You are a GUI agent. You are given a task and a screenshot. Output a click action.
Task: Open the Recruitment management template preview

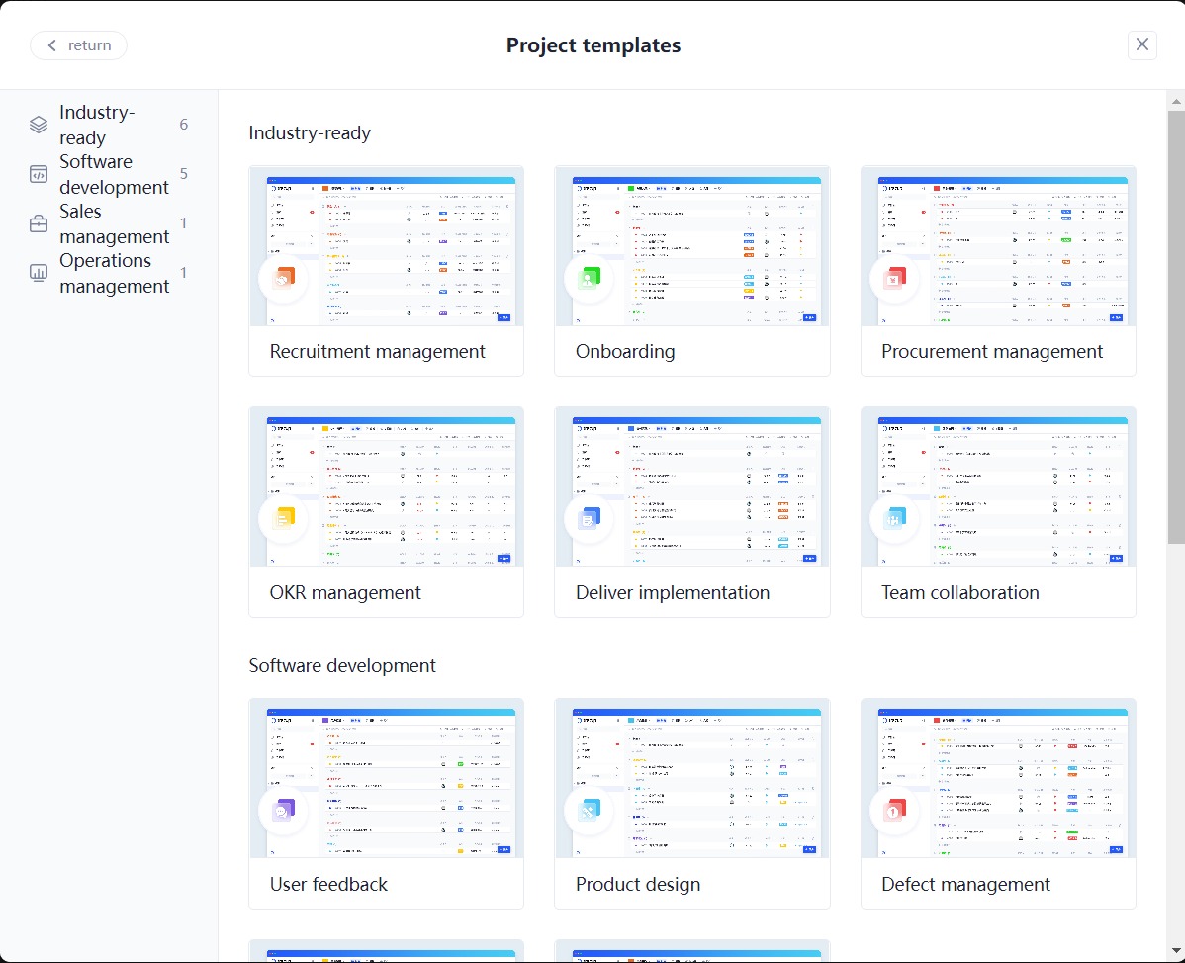point(386,246)
